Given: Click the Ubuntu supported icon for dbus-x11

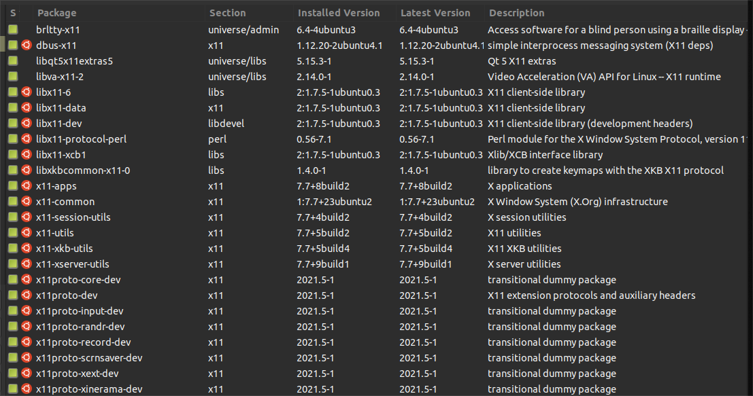Looking at the screenshot, I should (x=27, y=45).
